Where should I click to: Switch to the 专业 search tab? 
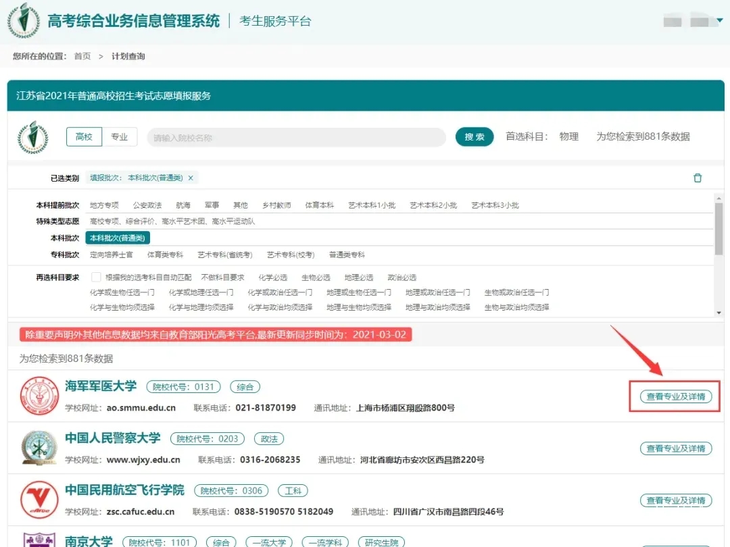click(120, 137)
